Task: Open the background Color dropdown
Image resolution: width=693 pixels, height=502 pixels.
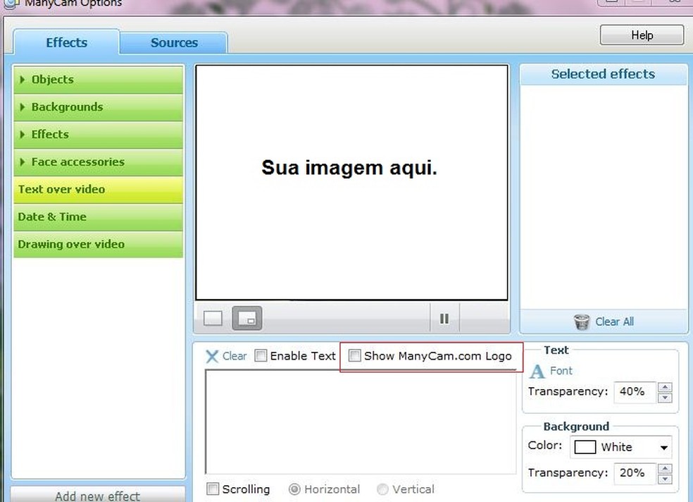Action: coord(621,447)
